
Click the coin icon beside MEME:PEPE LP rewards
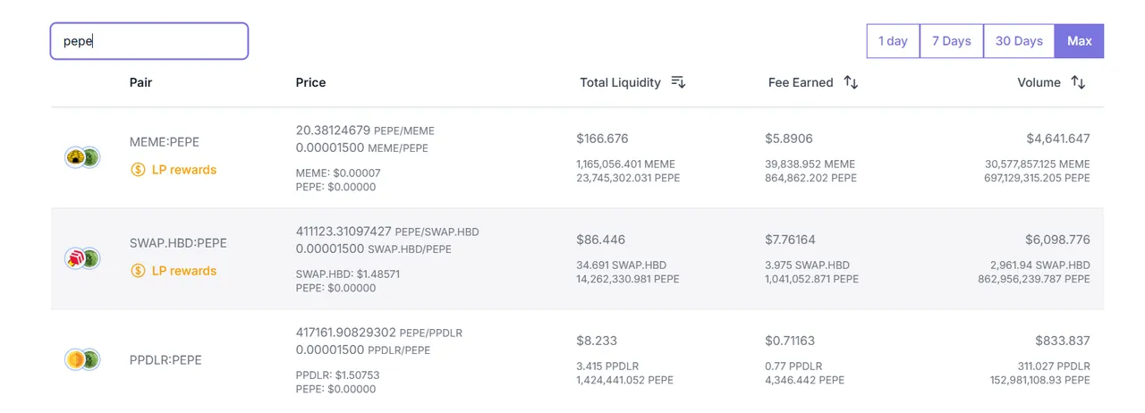138,170
